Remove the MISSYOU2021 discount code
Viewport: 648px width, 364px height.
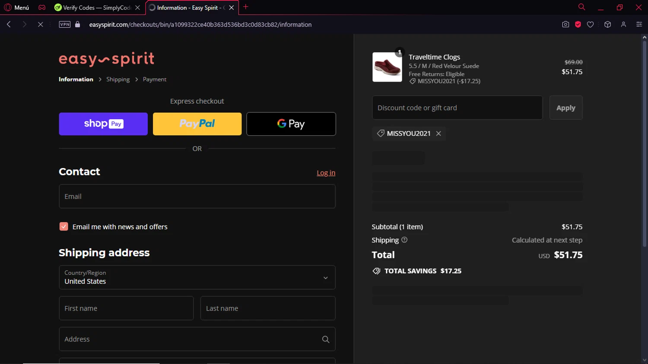pyautogui.click(x=438, y=133)
